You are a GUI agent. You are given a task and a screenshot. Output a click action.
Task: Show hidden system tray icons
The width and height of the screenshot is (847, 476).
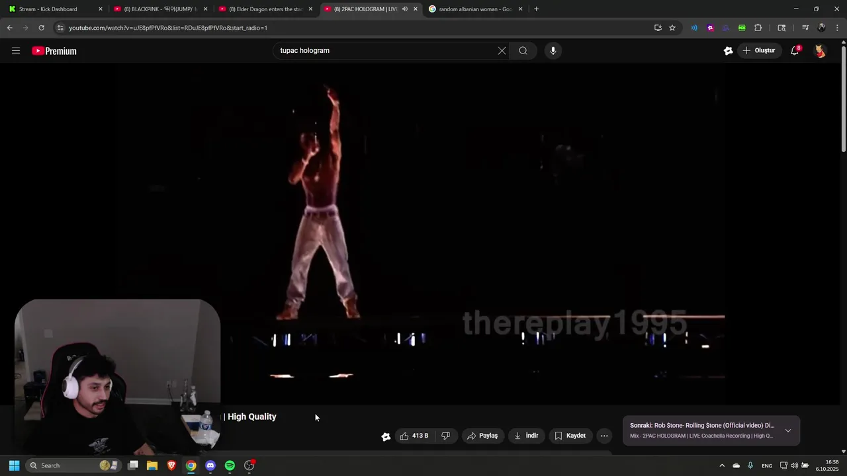722,465
